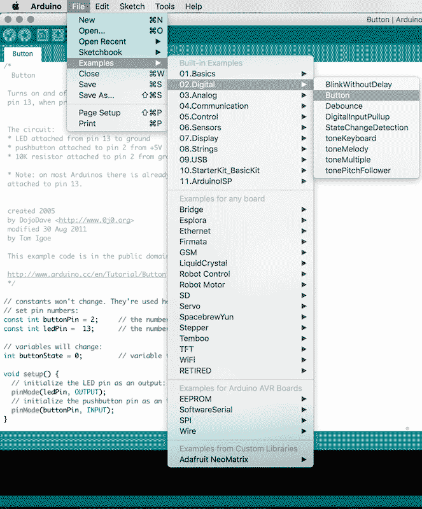This screenshot has height=509, width=422.
Task: Open the Esplora library examples
Action: tap(241, 220)
